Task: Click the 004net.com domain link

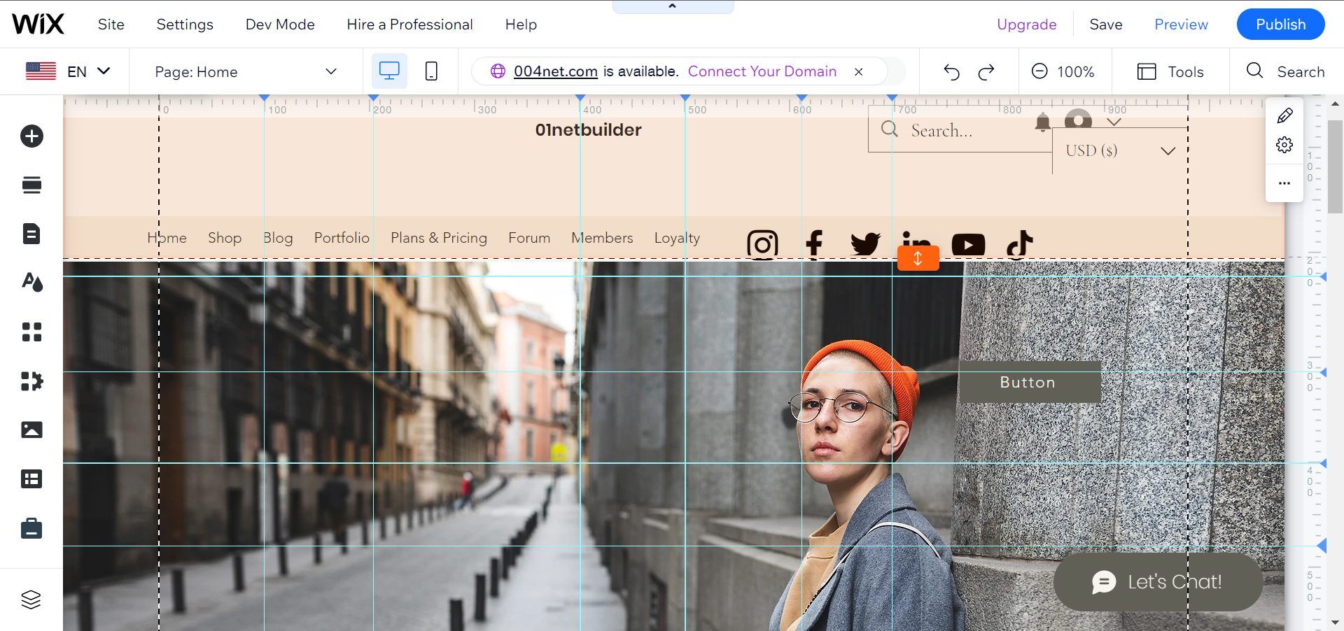Action: pos(555,71)
